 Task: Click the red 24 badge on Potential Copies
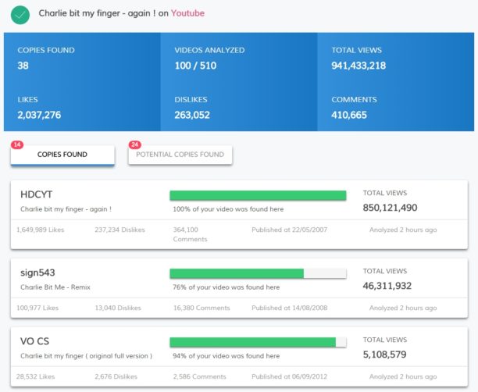pos(134,144)
